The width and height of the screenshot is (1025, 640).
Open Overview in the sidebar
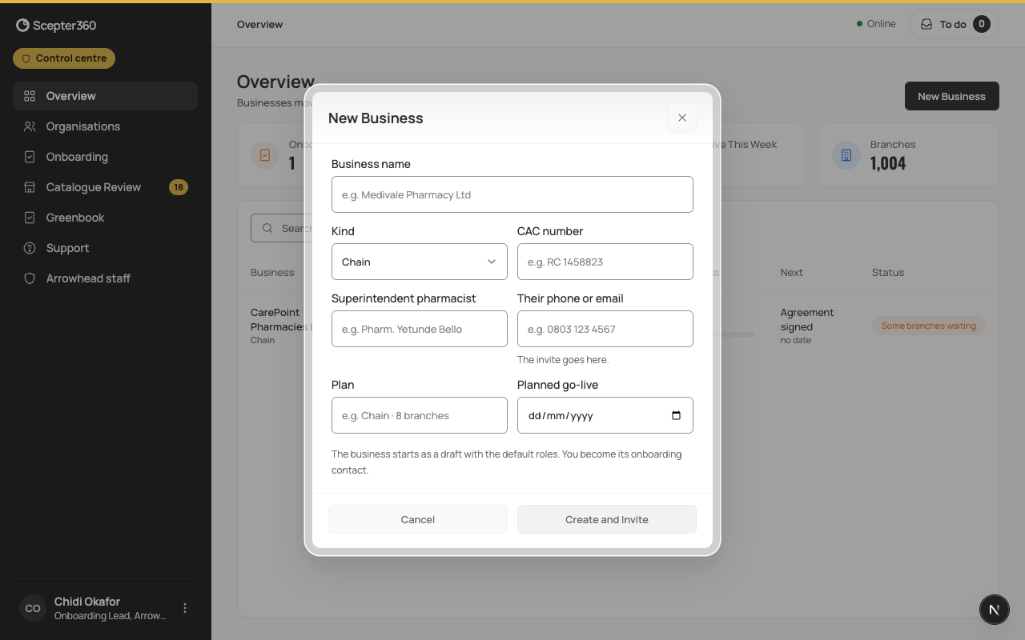105,96
